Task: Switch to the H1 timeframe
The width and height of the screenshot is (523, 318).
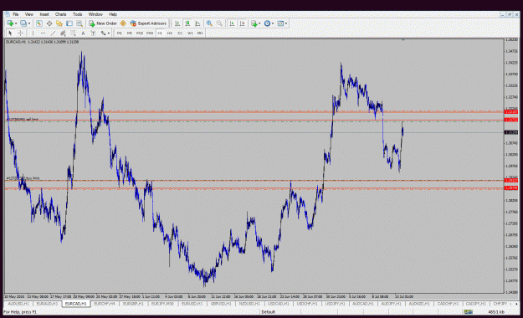Action: click(x=160, y=33)
